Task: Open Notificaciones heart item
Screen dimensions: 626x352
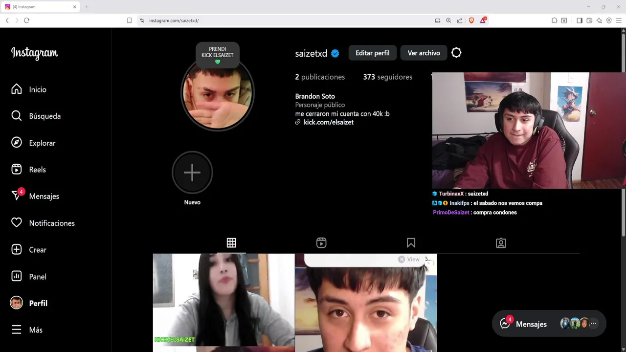Action: tap(43, 223)
